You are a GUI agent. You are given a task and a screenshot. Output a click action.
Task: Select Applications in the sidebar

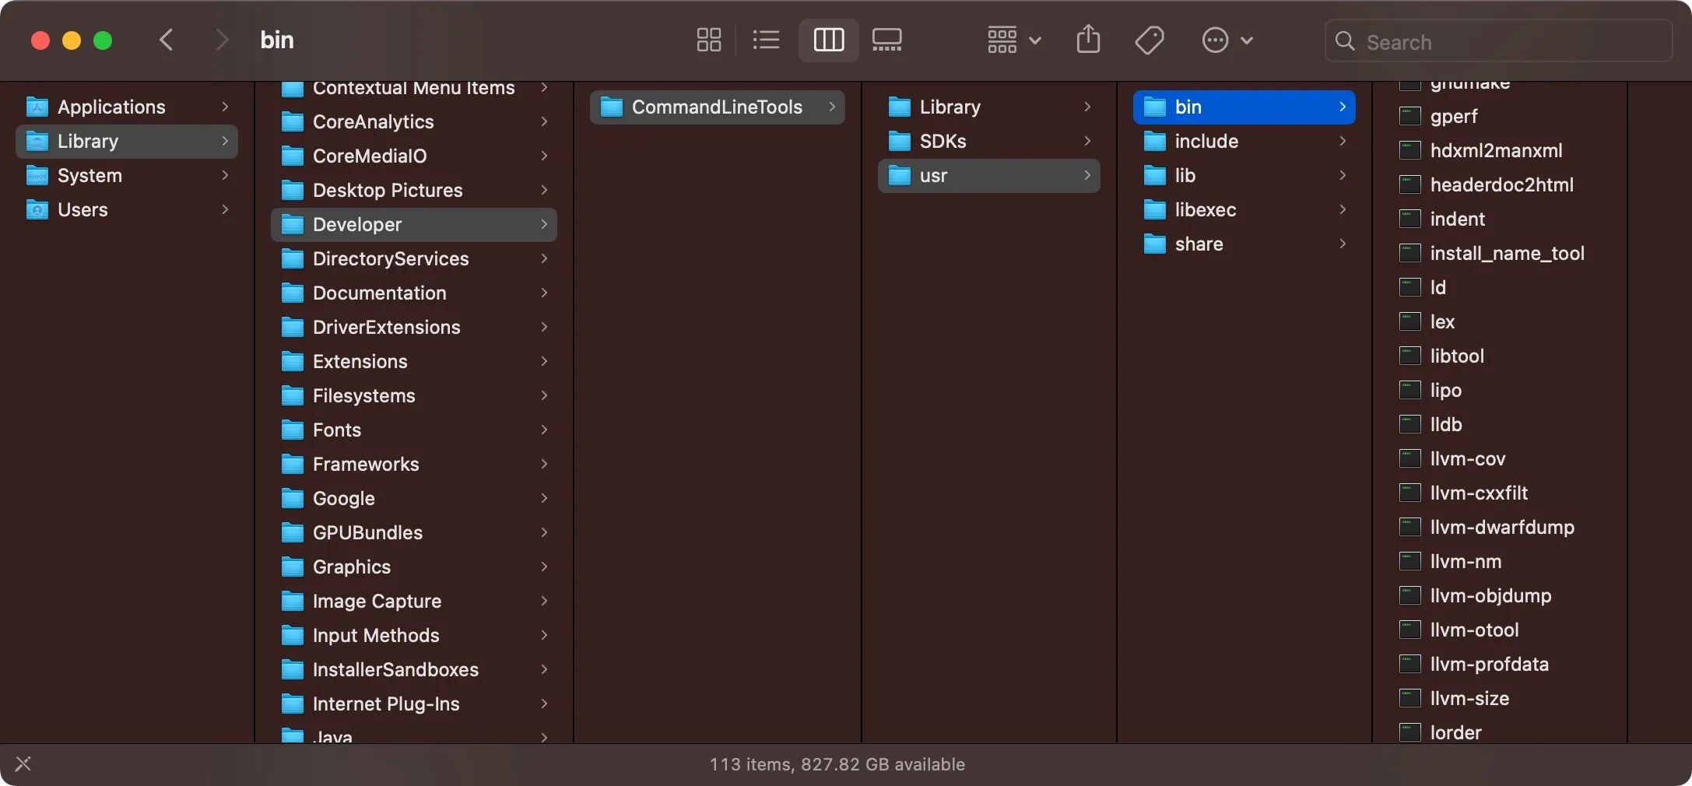coord(112,107)
